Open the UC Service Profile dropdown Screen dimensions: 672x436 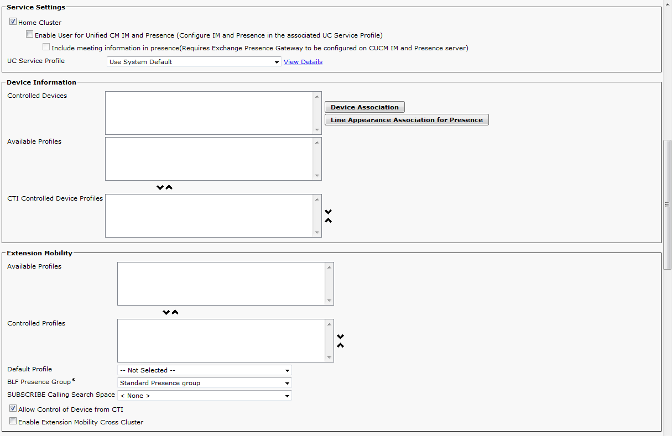click(x=194, y=62)
